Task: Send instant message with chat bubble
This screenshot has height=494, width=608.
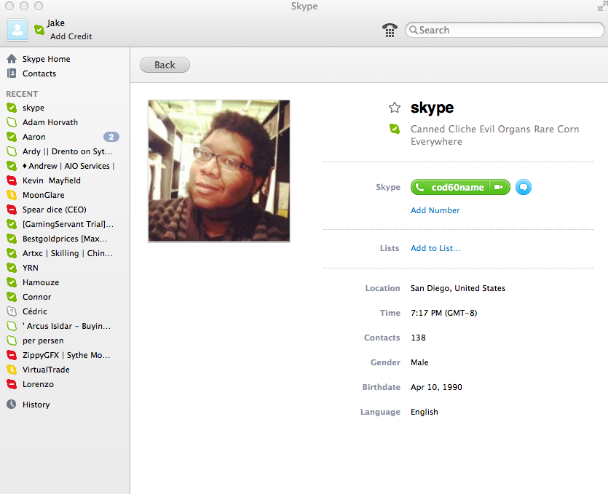Action: coord(523,187)
